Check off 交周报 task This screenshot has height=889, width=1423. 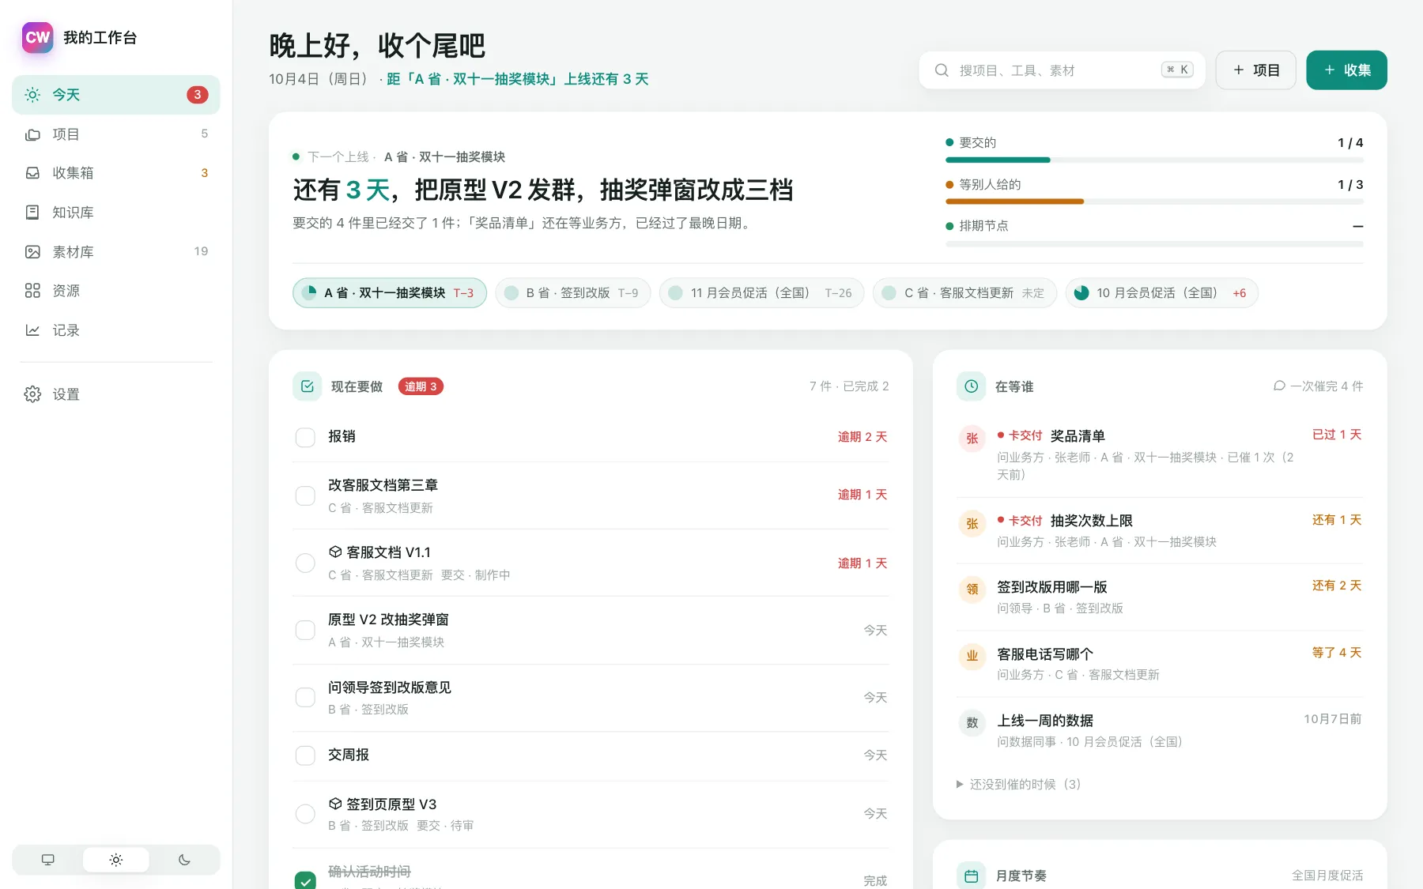pyautogui.click(x=305, y=755)
